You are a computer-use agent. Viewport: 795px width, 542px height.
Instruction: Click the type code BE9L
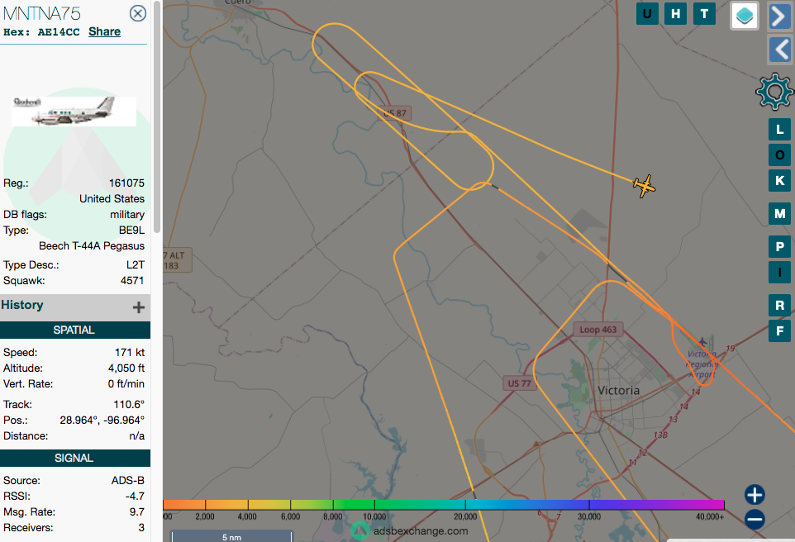pos(132,231)
